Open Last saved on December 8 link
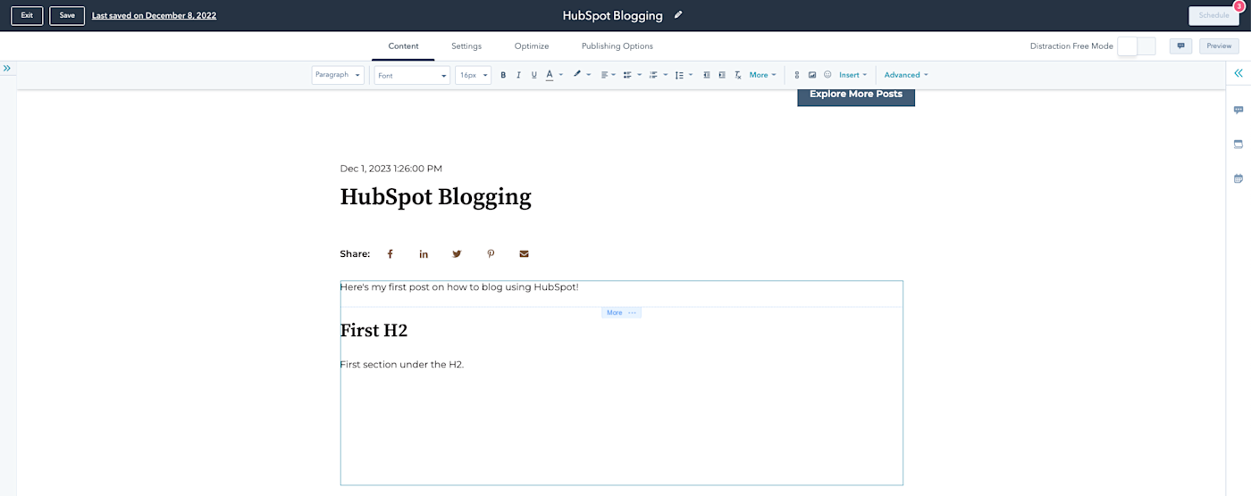Viewport: 1251px width, 496px height. point(154,15)
